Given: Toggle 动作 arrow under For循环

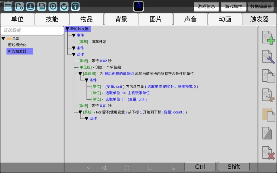Looking at the screenshot, I should click(x=86, y=118).
